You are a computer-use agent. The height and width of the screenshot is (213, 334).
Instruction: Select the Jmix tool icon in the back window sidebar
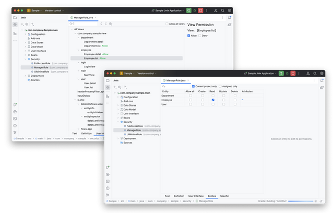tap(15, 25)
